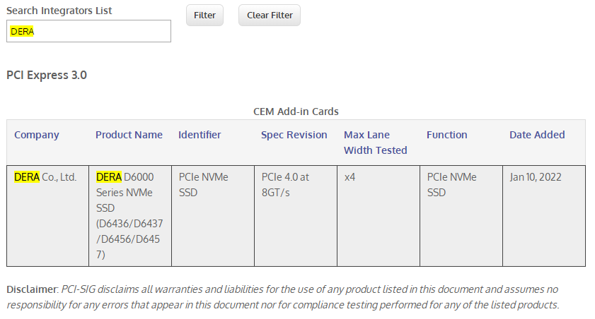Select the x4 lane width cell
This screenshot has height=319, width=595.
[x=350, y=177]
